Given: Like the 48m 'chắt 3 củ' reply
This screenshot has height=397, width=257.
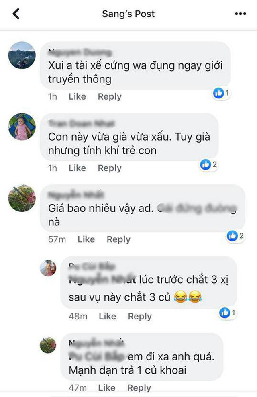Looking at the screenshot, I should (107, 316).
